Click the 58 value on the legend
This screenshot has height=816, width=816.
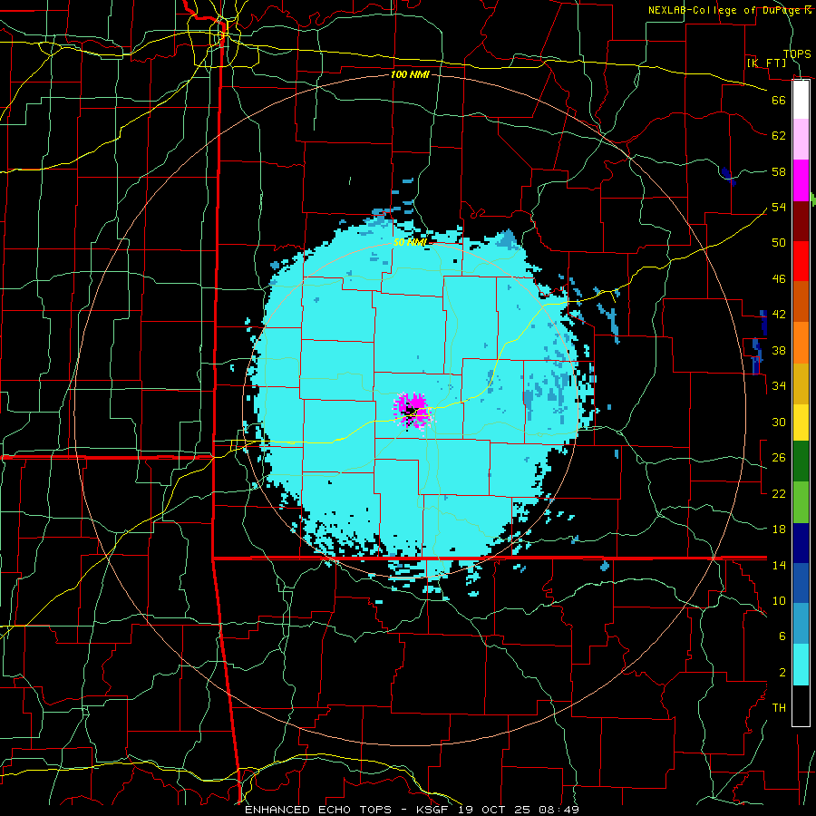pos(779,171)
